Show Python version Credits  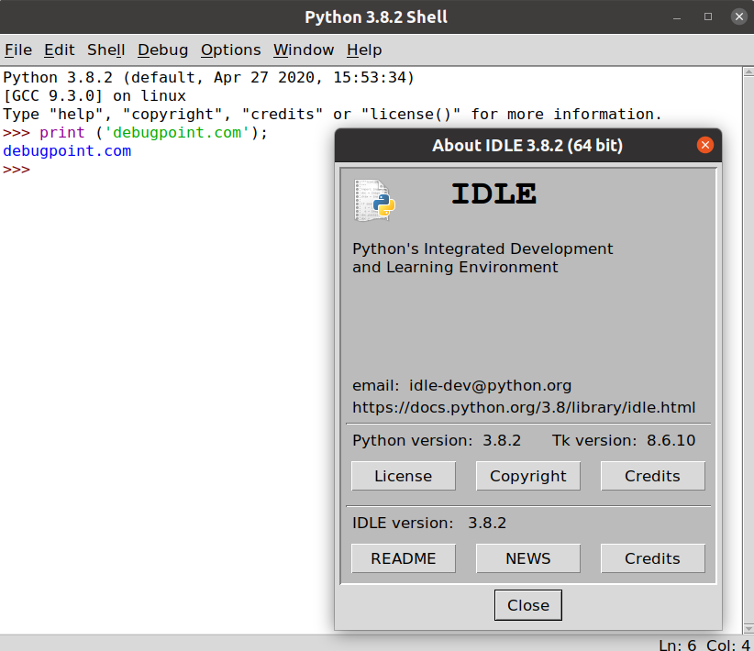652,476
